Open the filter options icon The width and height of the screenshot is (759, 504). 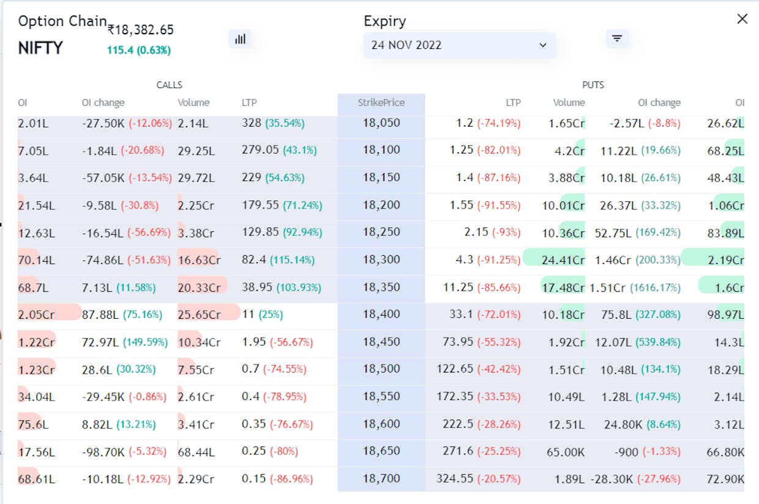[617, 39]
